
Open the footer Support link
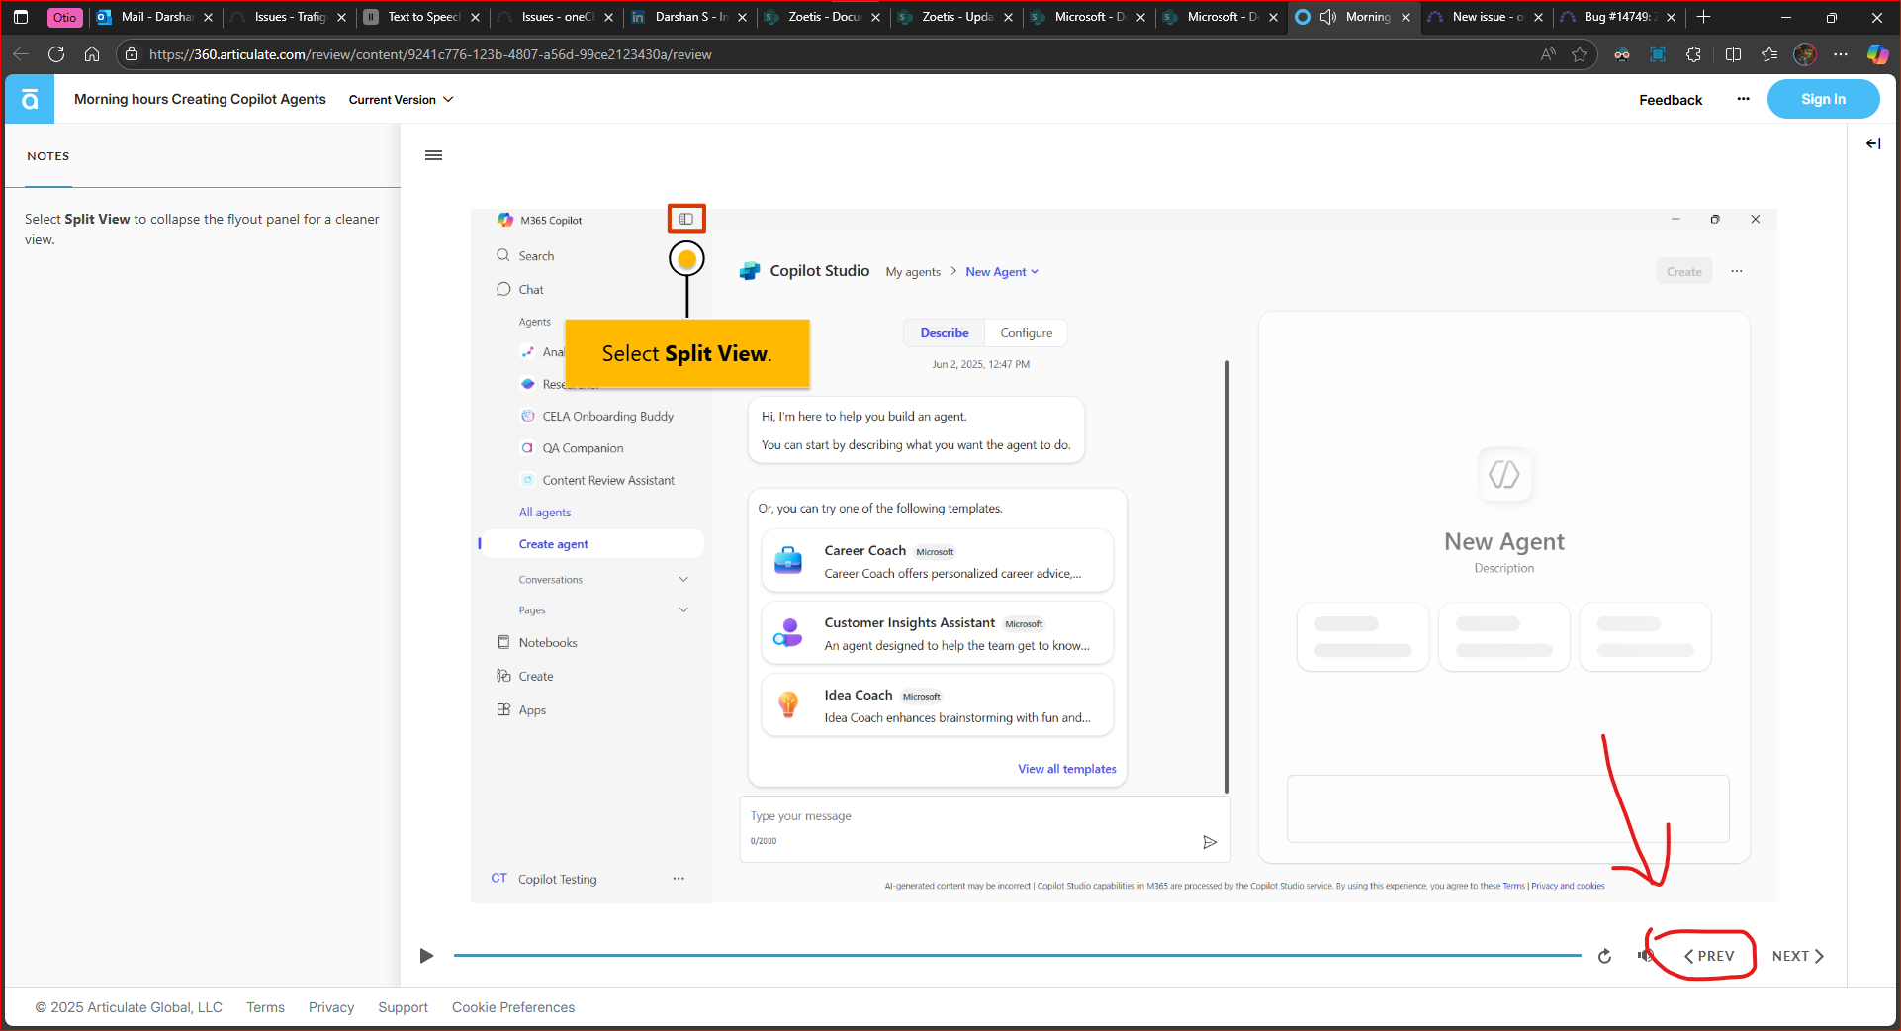pos(403,1007)
